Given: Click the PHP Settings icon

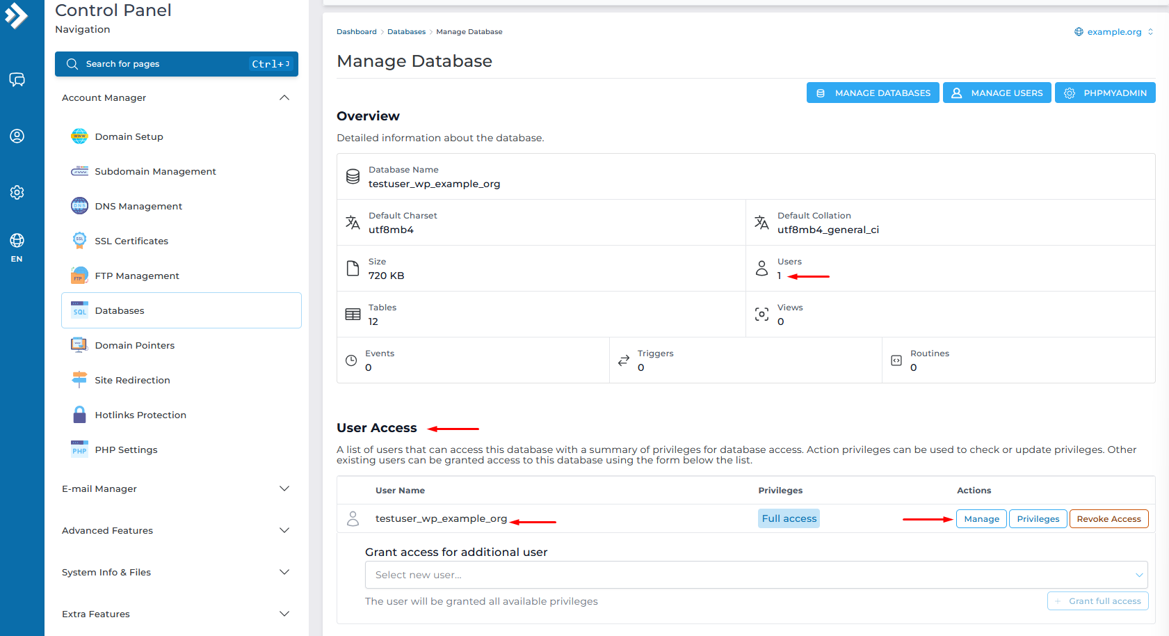Looking at the screenshot, I should point(79,450).
